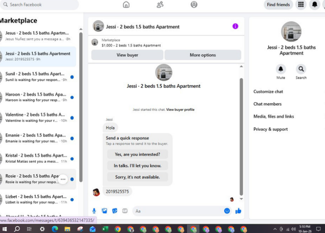This screenshot has height=233, width=325.
Task: Expand Privacy & support section
Action: pyautogui.click(x=270, y=129)
